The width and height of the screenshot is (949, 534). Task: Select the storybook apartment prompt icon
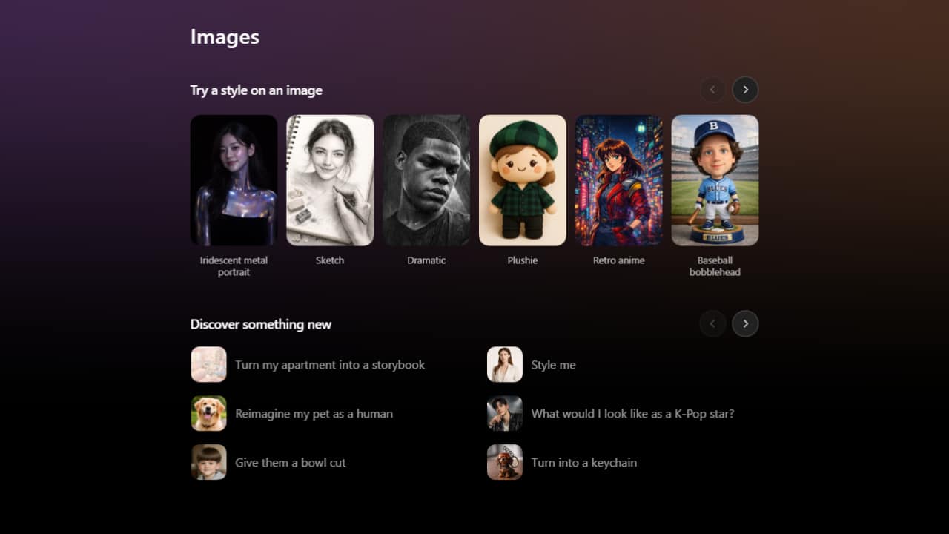click(208, 364)
